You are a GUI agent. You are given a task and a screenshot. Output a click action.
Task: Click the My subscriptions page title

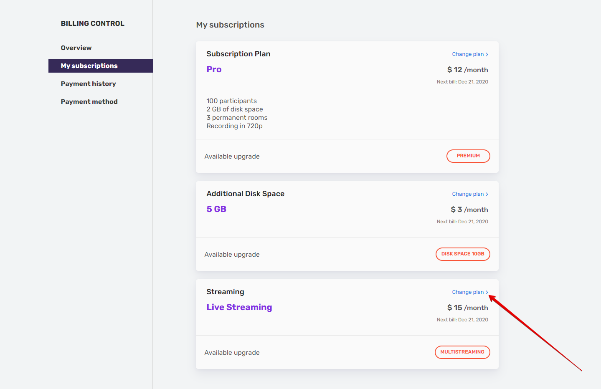230,25
